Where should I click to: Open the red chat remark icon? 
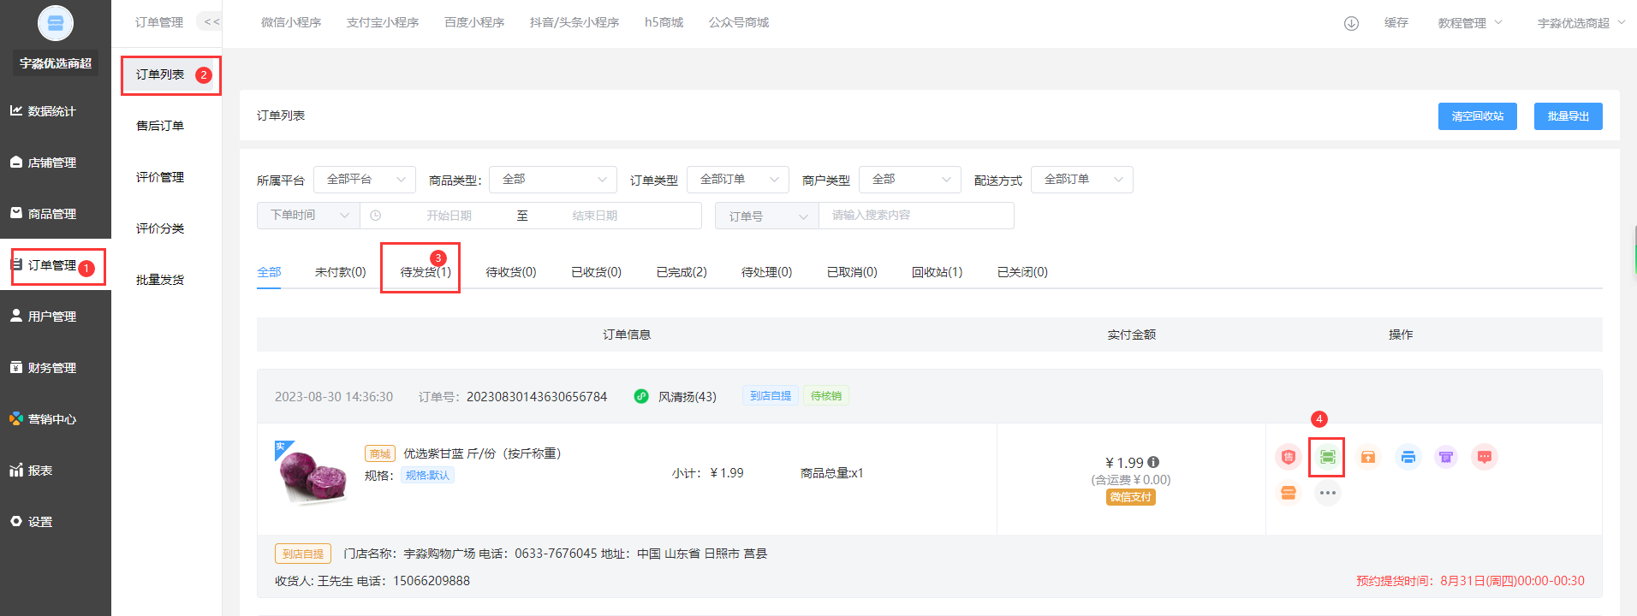coord(1485,458)
